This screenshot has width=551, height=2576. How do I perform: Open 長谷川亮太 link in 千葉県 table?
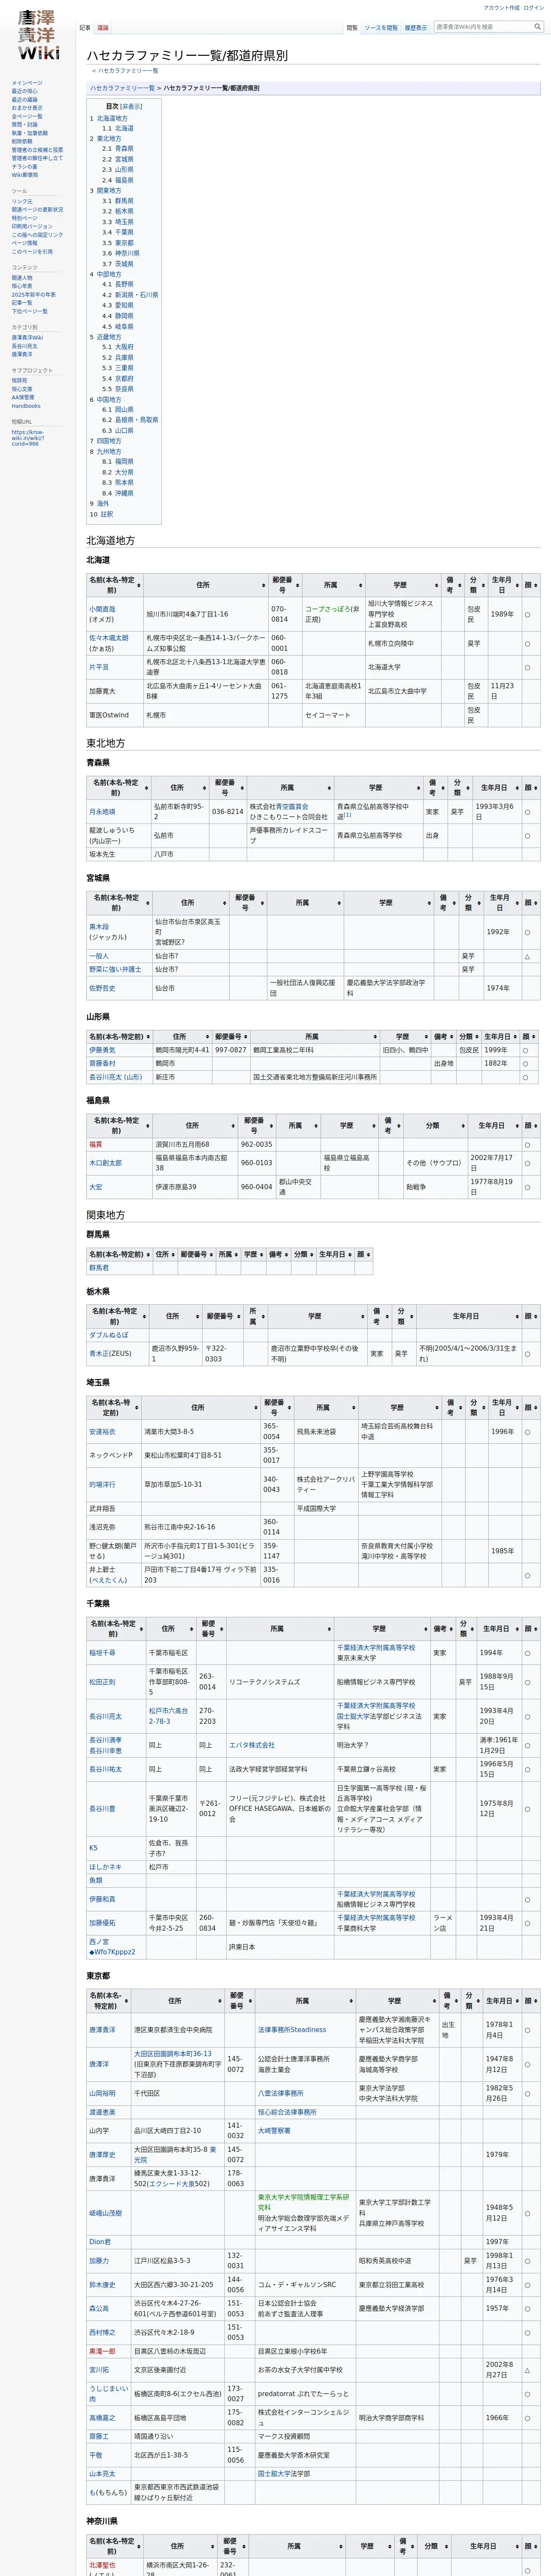coord(105,1716)
